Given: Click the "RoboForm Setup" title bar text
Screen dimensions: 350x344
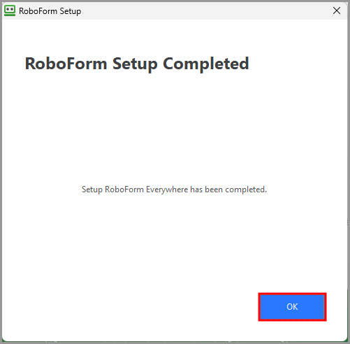Looking at the screenshot, I should coord(50,11).
